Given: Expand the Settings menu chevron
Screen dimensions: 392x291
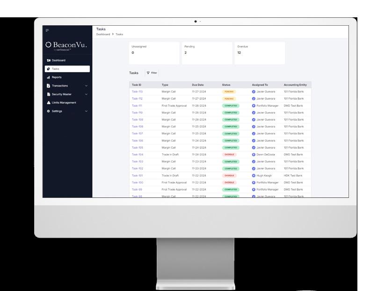Looking at the screenshot, I should click(86, 111).
